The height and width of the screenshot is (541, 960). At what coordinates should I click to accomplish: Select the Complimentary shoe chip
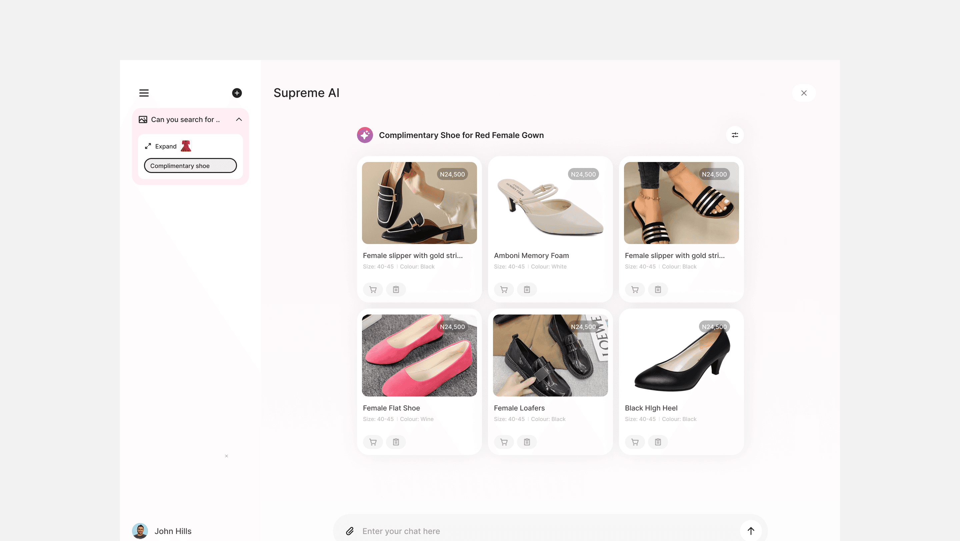190,166
